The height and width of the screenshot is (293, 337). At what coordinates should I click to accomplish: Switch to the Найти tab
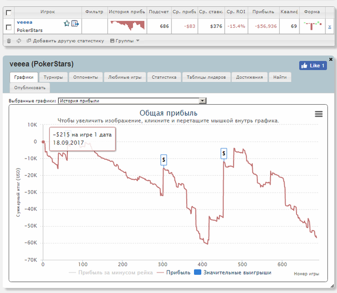click(x=280, y=77)
